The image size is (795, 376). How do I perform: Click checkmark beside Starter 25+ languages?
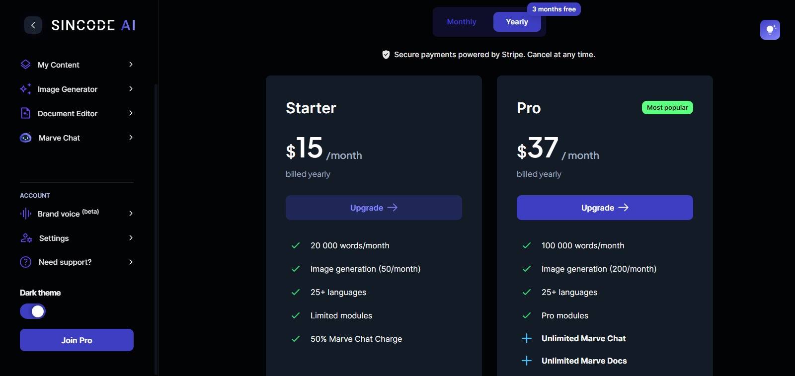click(x=296, y=292)
